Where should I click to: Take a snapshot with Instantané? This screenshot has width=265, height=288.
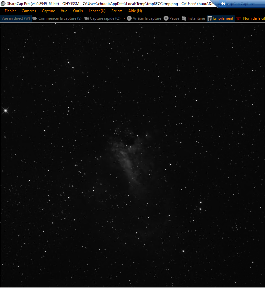click(x=193, y=18)
